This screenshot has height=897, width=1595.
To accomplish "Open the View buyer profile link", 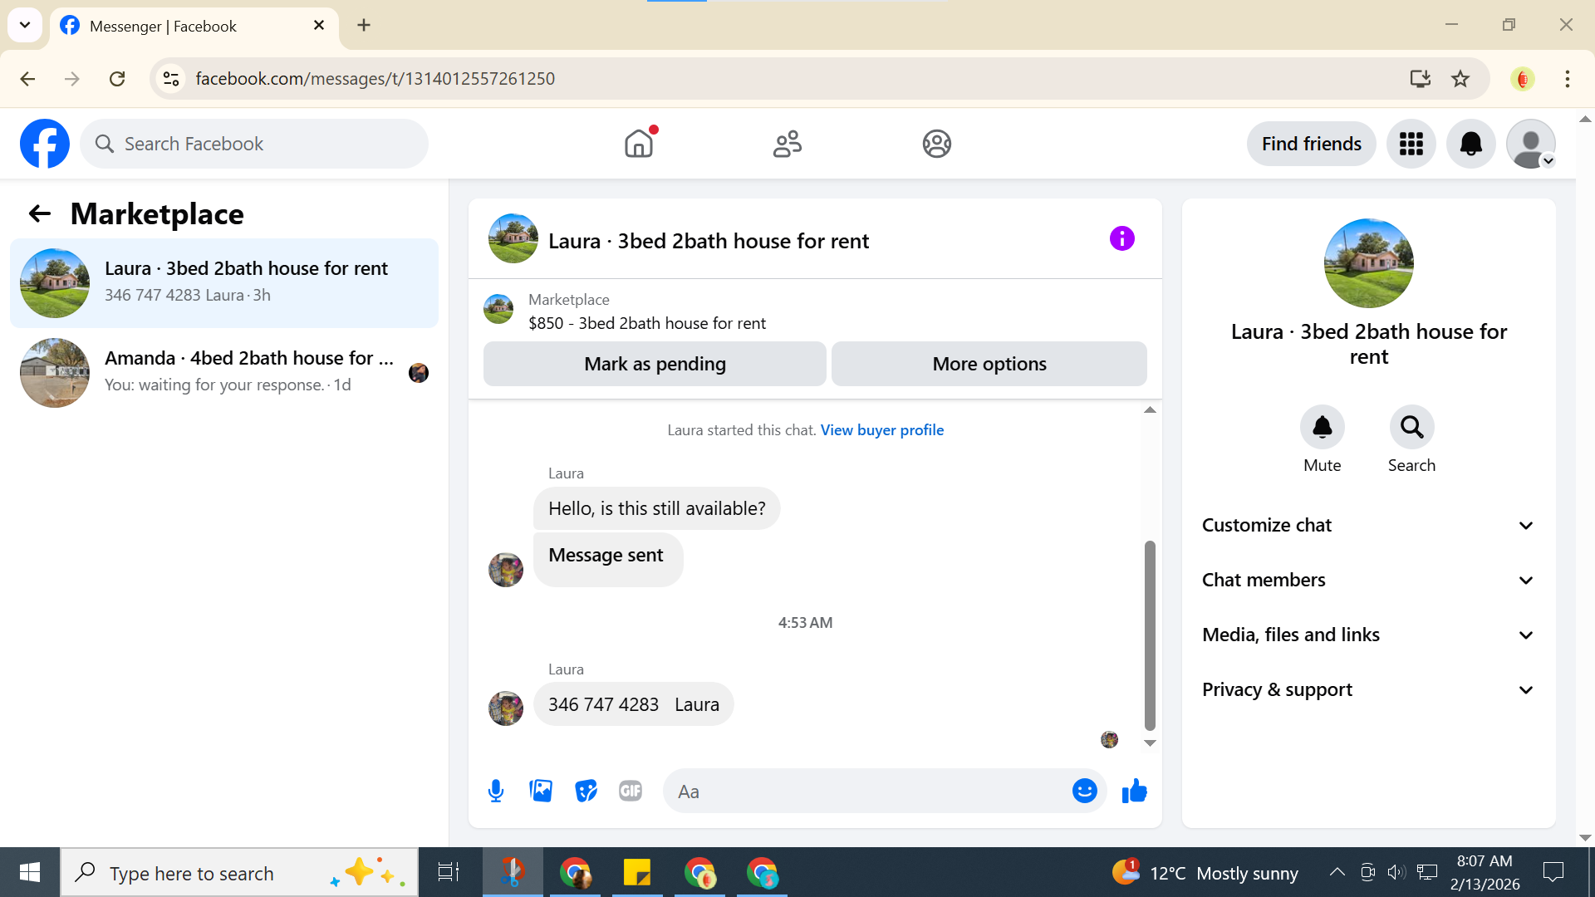I will (x=881, y=430).
